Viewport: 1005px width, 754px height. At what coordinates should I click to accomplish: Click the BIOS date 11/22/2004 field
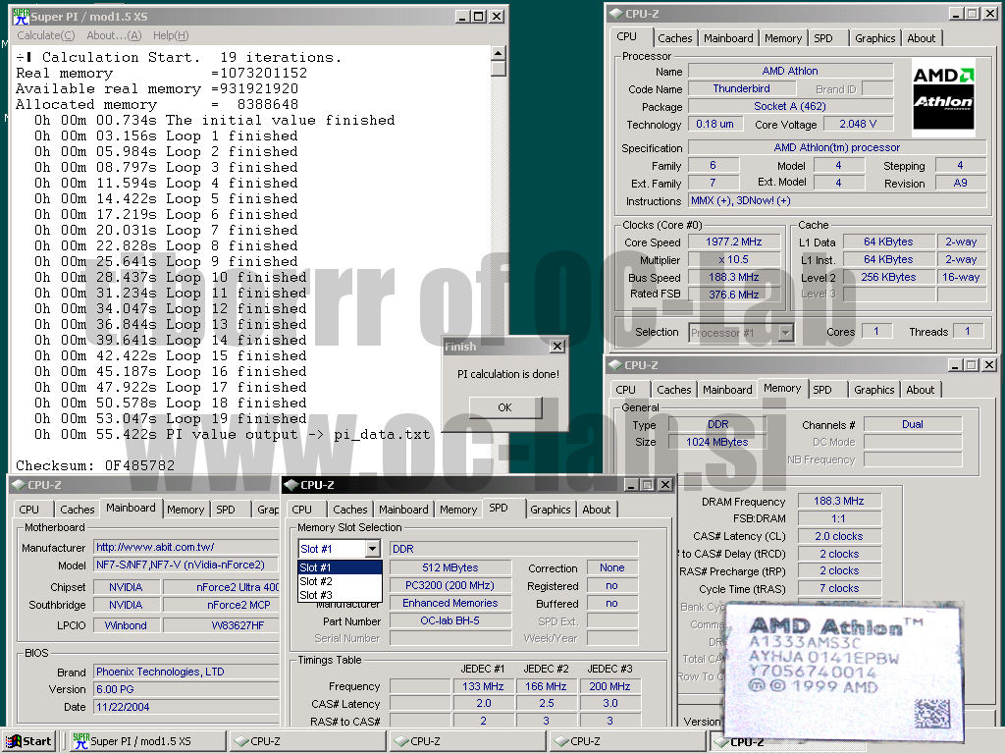(x=186, y=707)
